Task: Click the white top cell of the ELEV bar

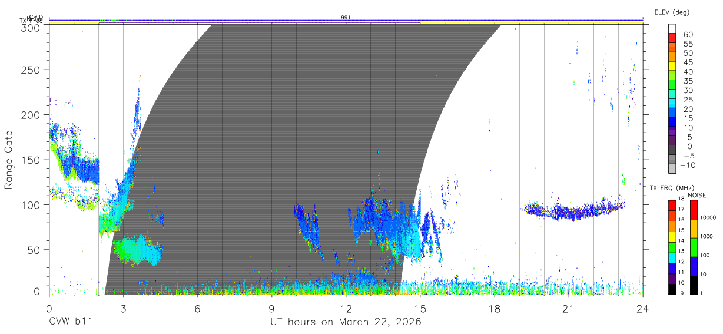Action: point(672,29)
